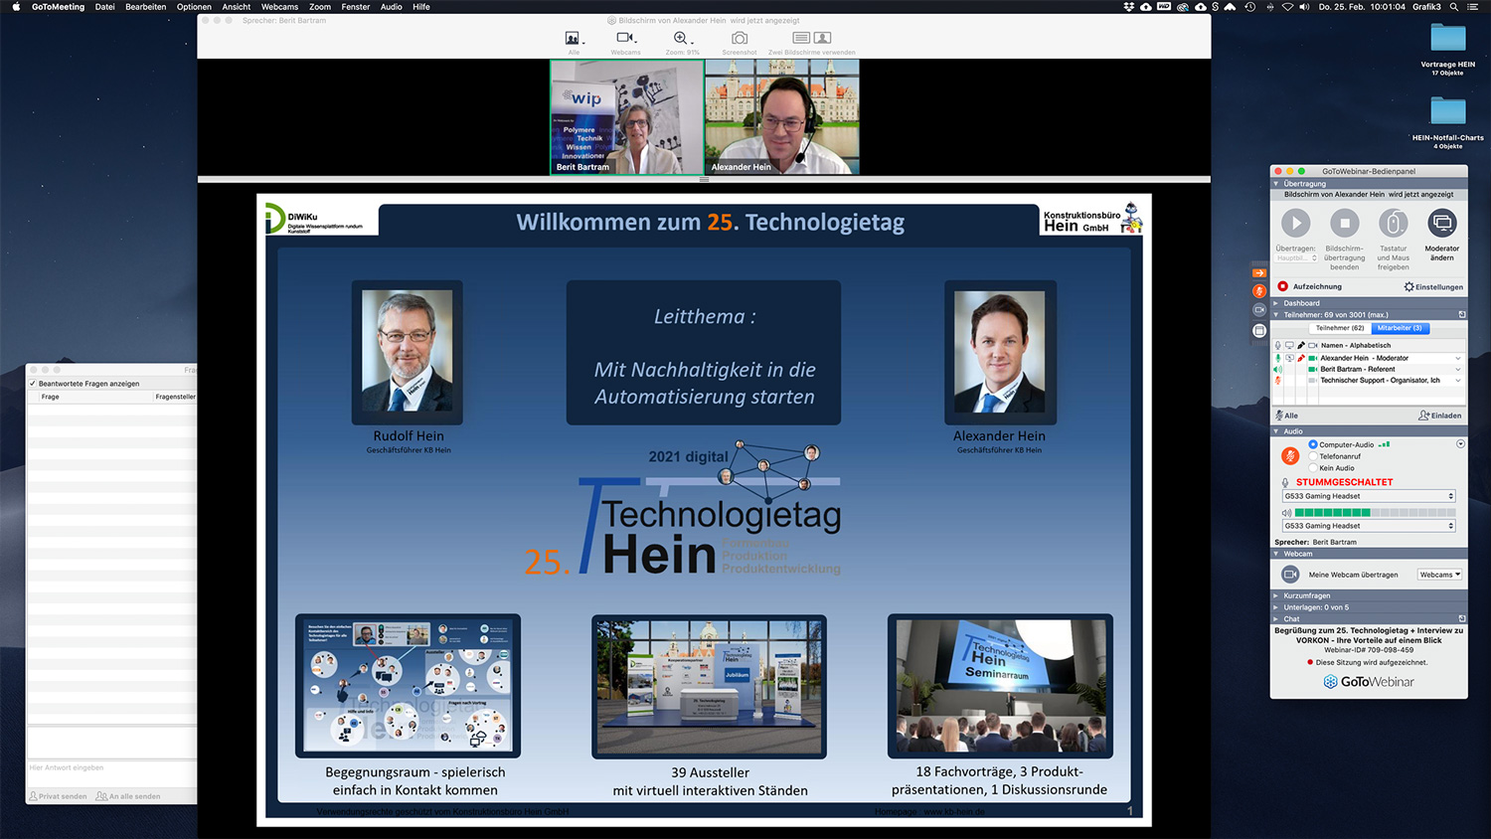
Task: Click the Zwei Bildschirme verwenden icon
Action: [811, 38]
